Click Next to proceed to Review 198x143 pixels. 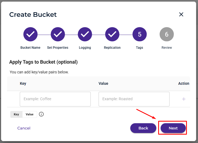pyautogui.click(x=173, y=128)
